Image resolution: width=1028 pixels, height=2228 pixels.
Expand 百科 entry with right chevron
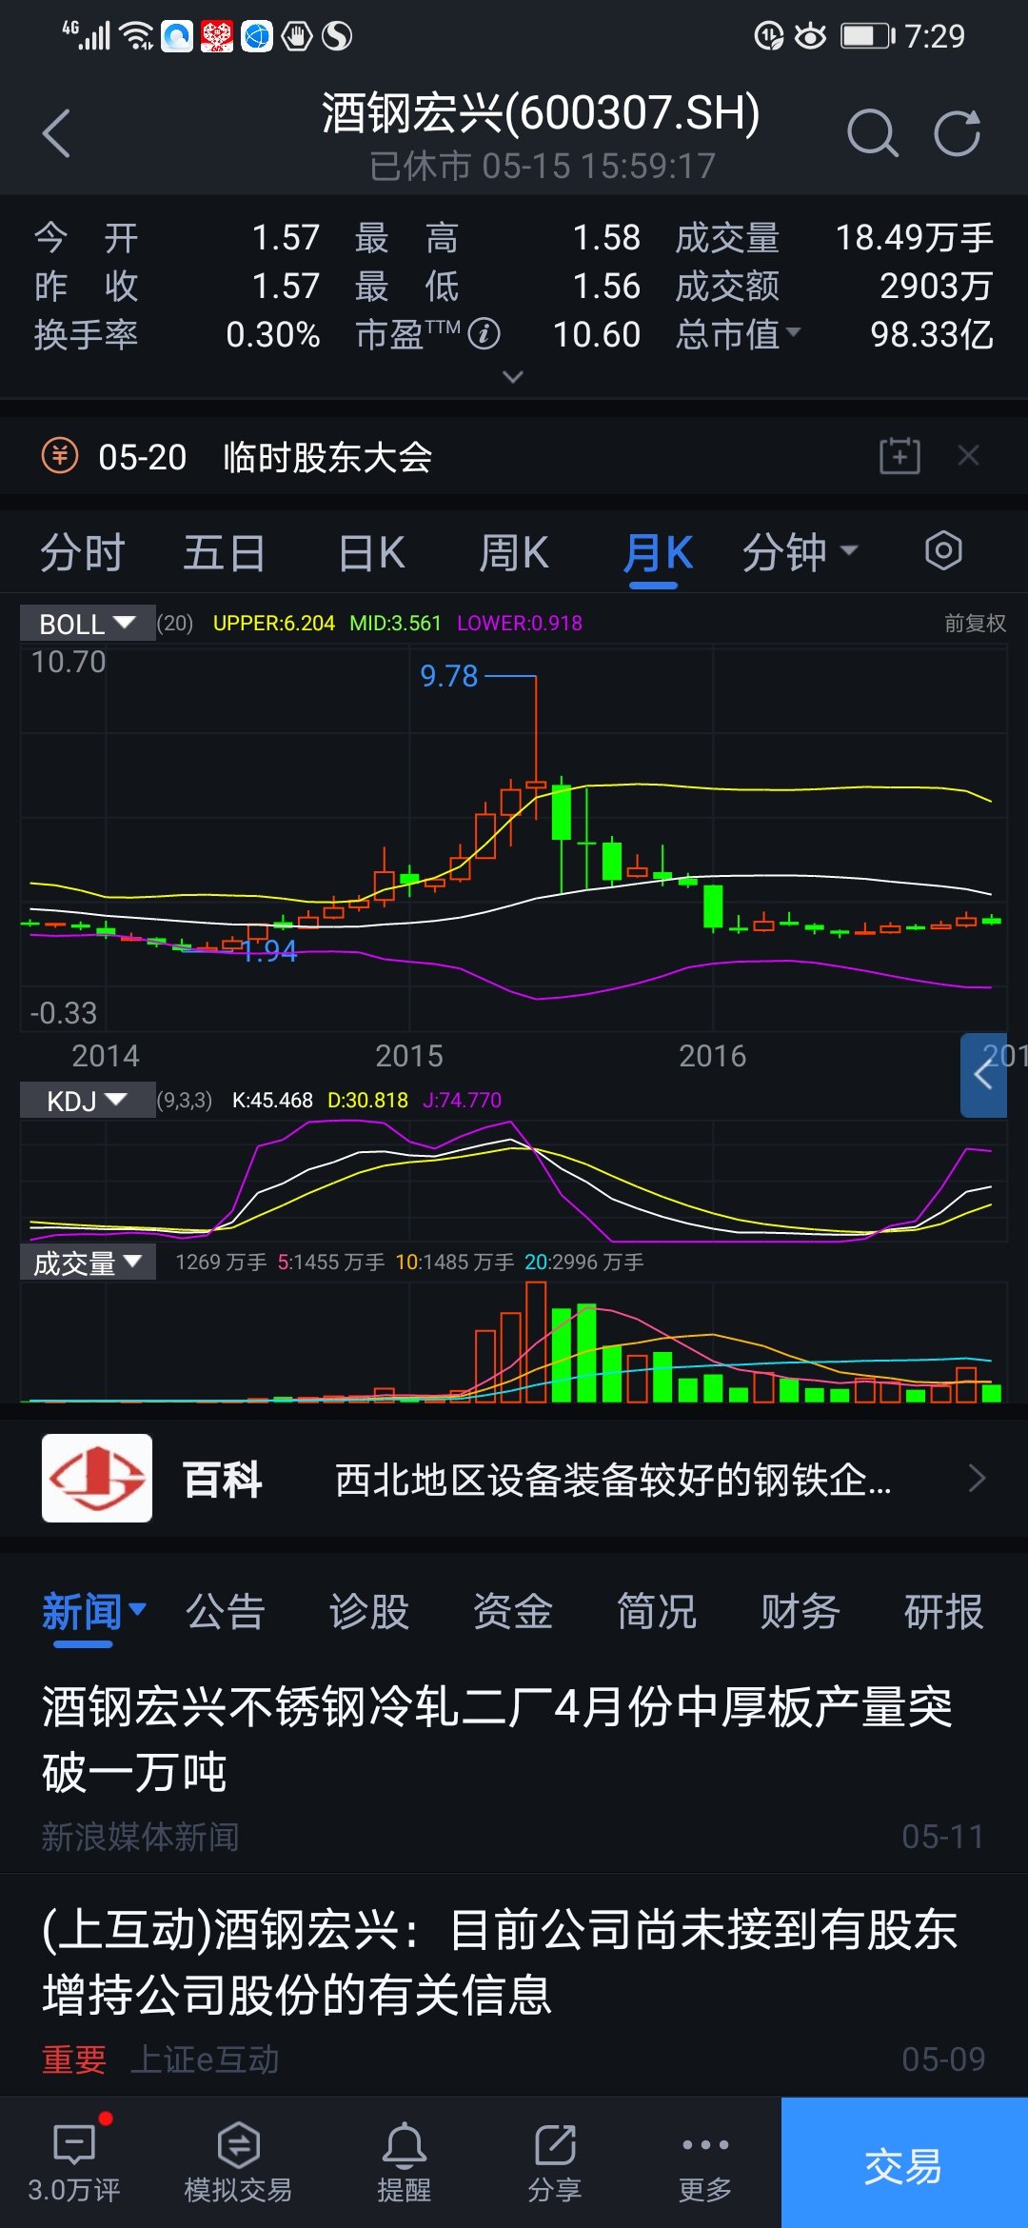977,1478
